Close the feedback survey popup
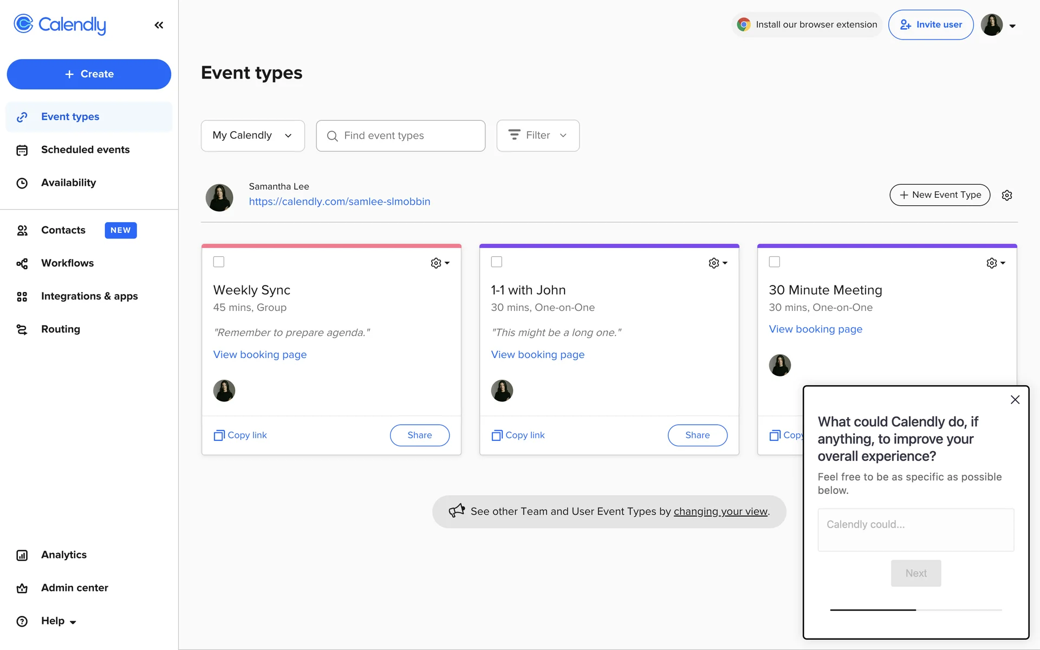Screen dimensions: 1040x650 pyautogui.click(x=1015, y=400)
